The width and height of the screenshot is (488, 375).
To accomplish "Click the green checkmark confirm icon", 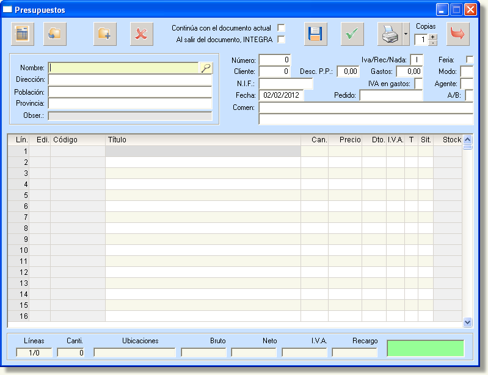I will [x=352, y=34].
